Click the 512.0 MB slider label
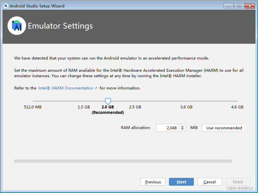The width and height of the screenshot is (258, 193). click(33, 107)
